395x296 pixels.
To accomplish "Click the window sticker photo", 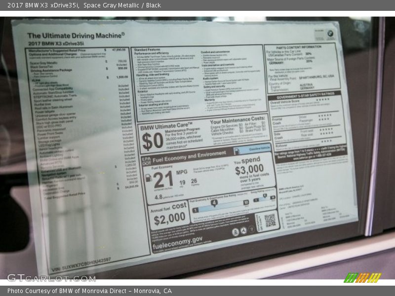I will click(x=197, y=148).
